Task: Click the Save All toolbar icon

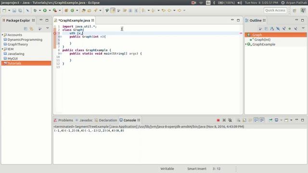Action: pos(20,11)
